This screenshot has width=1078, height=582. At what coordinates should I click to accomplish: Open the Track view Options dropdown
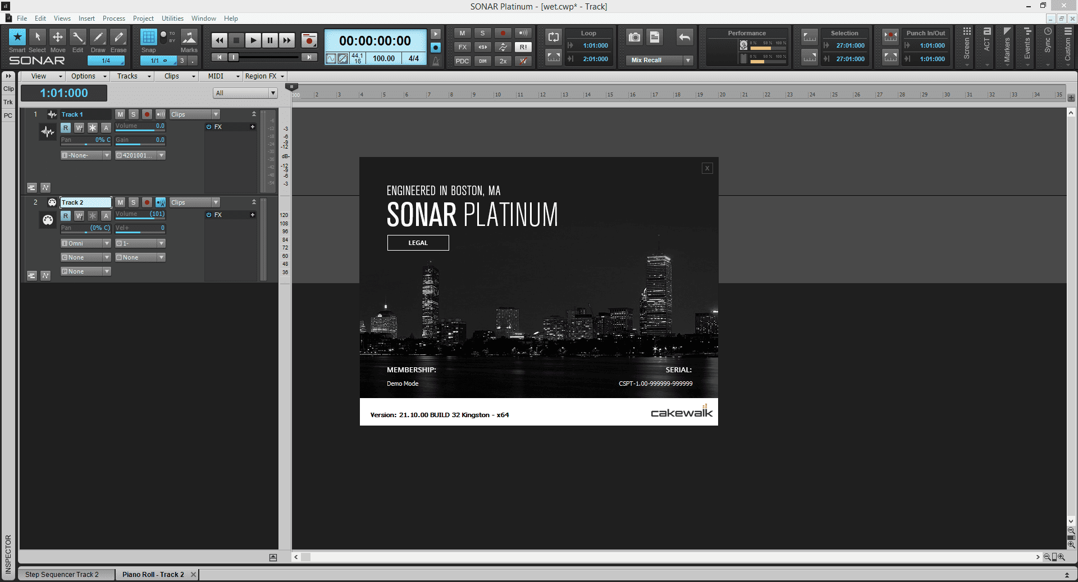coord(88,76)
